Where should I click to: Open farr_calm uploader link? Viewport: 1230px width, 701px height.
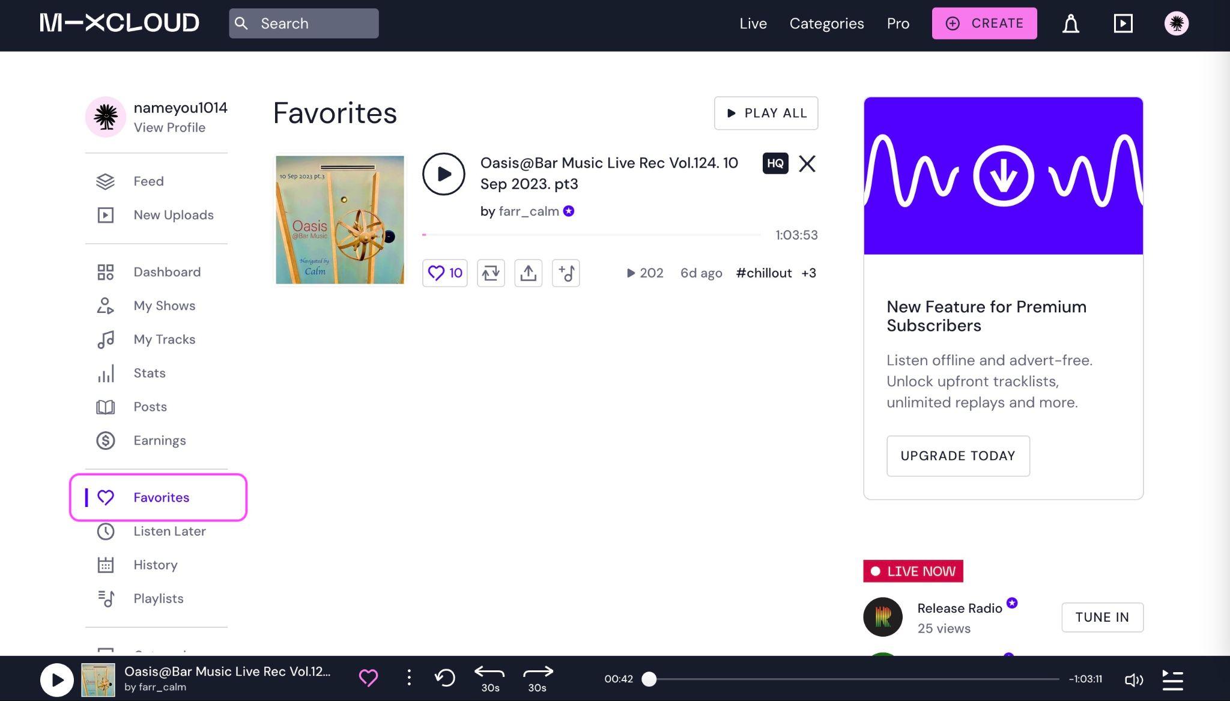tap(529, 211)
